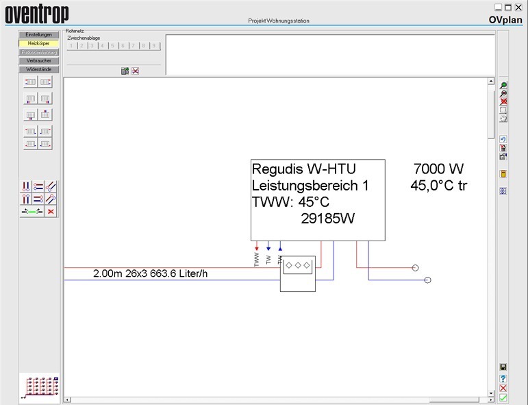Activate the hand pan tool
Viewport: 528px width, 405px height.
pyautogui.click(x=503, y=118)
